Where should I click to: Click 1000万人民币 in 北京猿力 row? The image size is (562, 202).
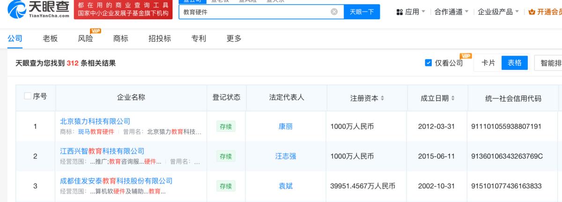[x=352, y=126]
